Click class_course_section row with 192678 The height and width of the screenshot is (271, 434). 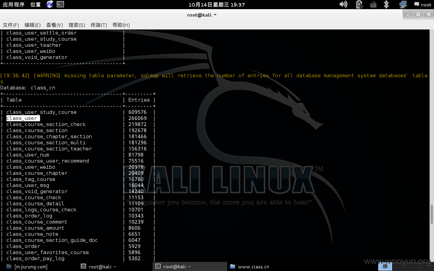point(78,130)
